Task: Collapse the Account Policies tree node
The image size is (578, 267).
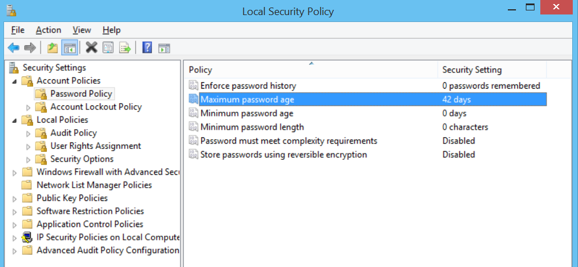Action: (x=14, y=81)
